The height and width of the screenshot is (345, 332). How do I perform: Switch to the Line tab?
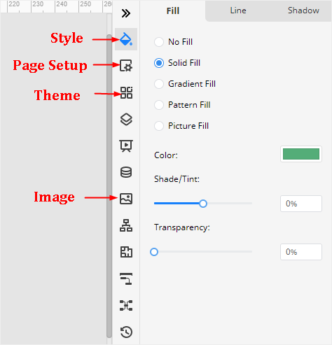(238, 10)
